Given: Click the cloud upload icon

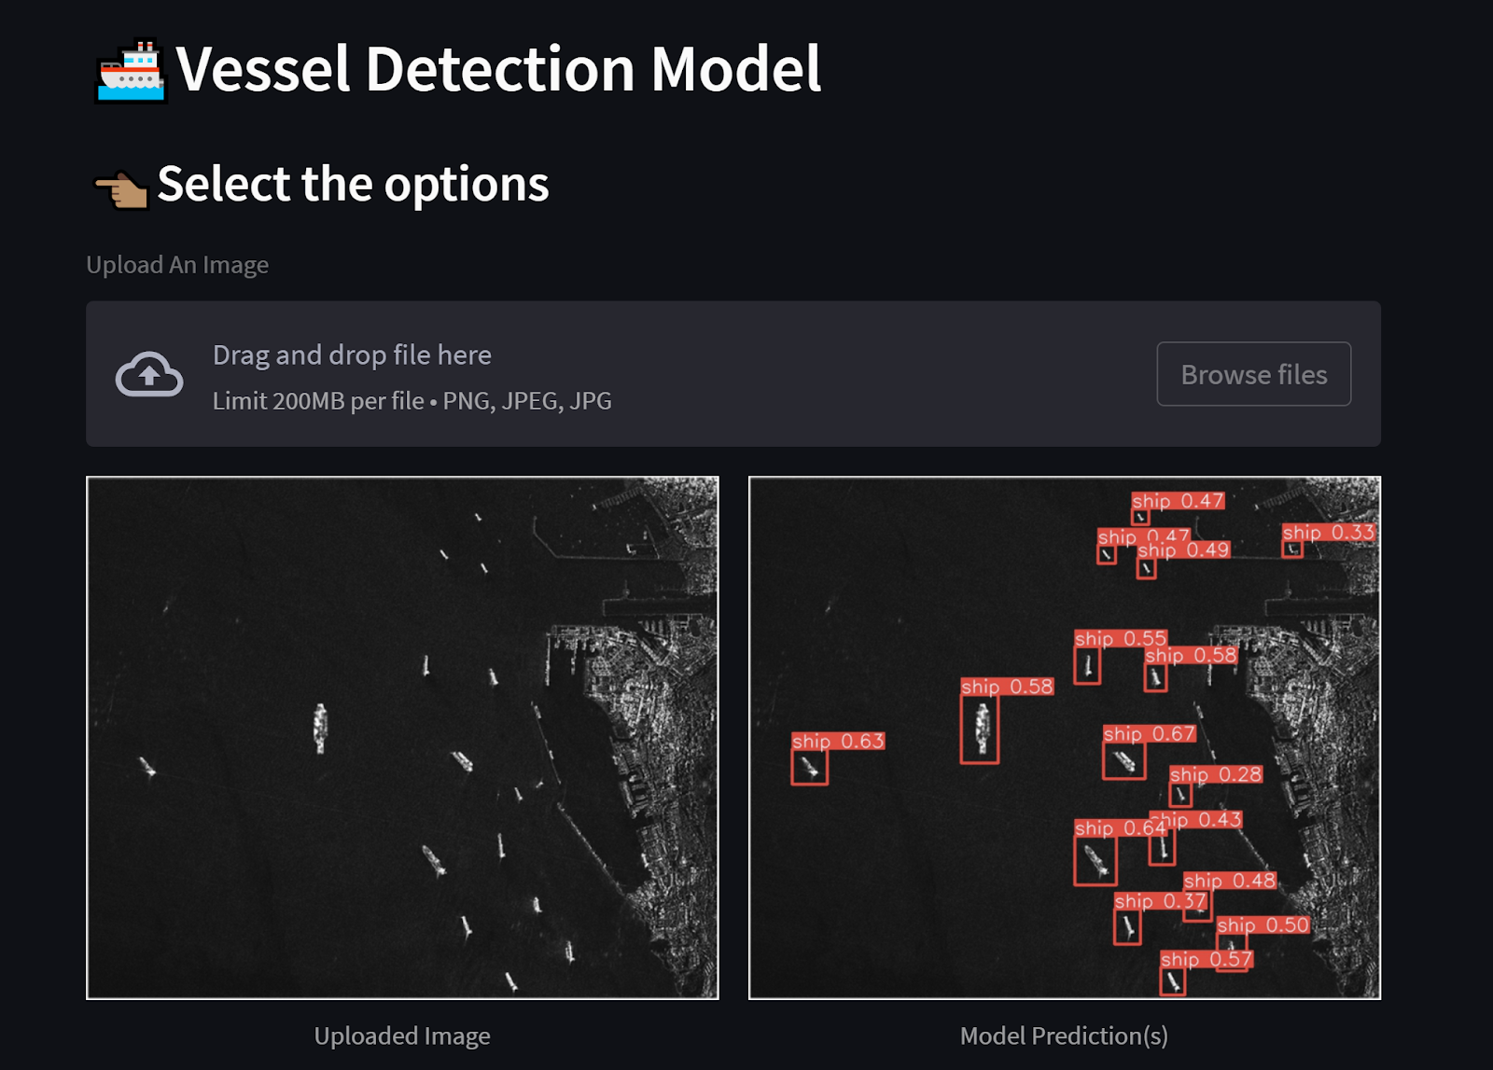Looking at the screenshot, I should point(149,374).
